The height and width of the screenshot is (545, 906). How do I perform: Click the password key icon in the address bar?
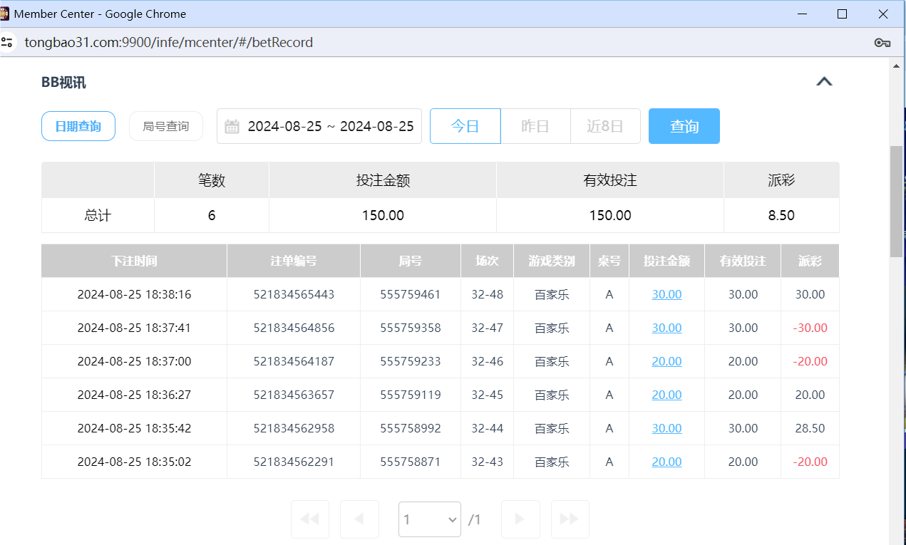point(882,42)
